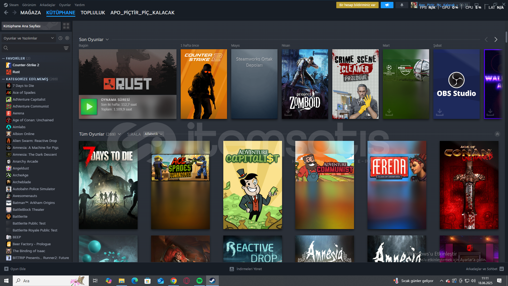Click the ready-to-play filter icon
The image size is (508, 286).
[67, 38]
